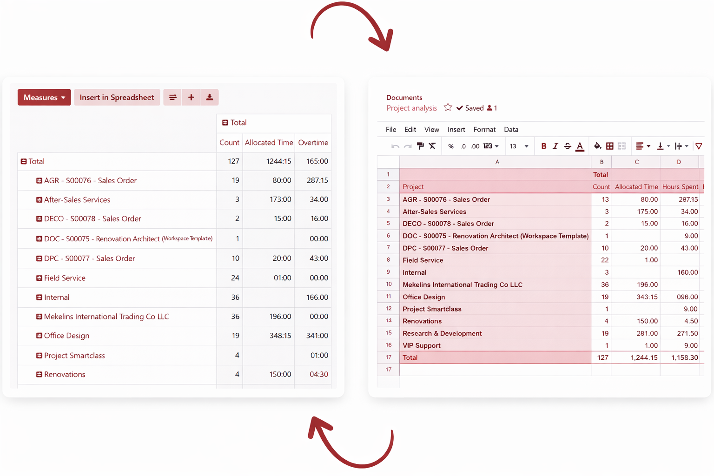The image size is (714, 476).
Task: Collapse the Total row in the pivot table
Action: click(x=24, y=161)
